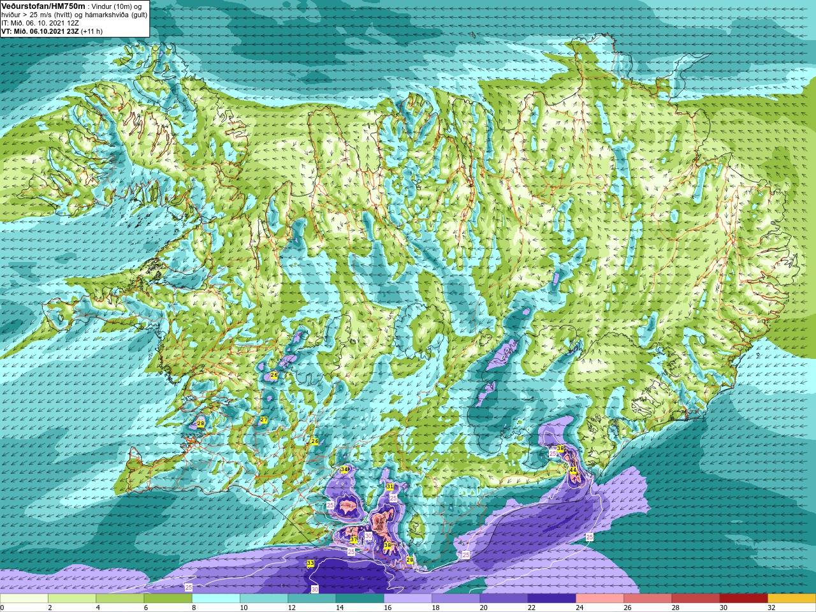
Task: Click the yellow gust label reading 44
Action: click(x=573, y=470)
